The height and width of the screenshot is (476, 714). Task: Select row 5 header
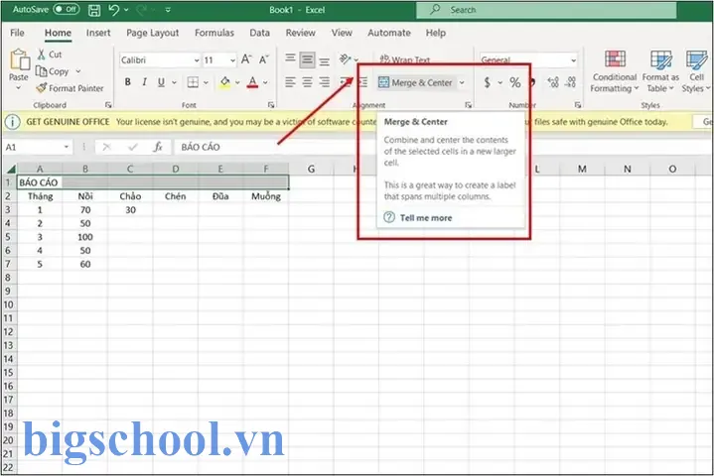tap(8, 237)
